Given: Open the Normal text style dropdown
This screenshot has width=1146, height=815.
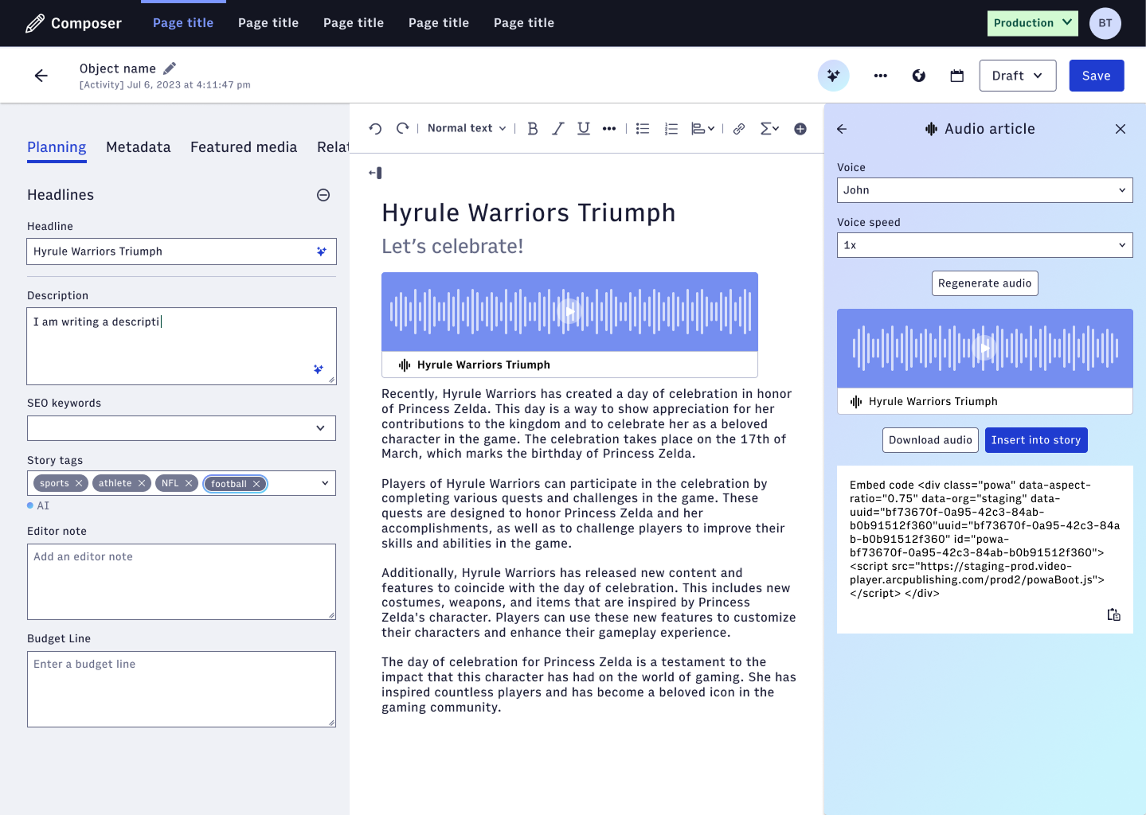Looking at the screenshot, I should [467, 128].
